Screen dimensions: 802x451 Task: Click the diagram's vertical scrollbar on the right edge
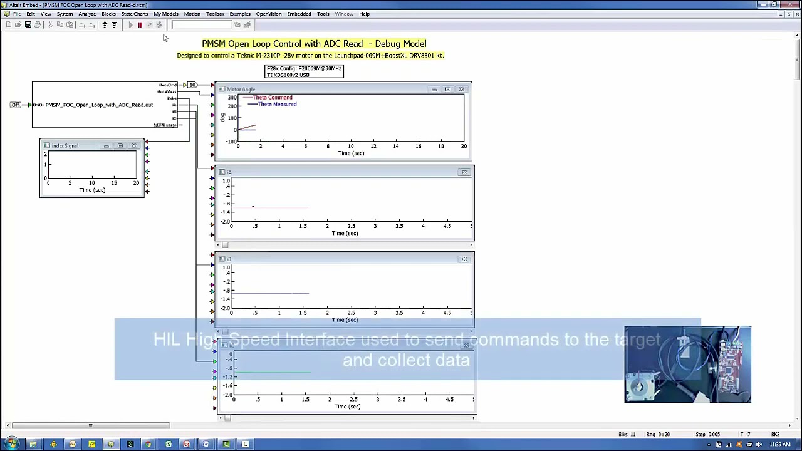click(x=797, y=61)
